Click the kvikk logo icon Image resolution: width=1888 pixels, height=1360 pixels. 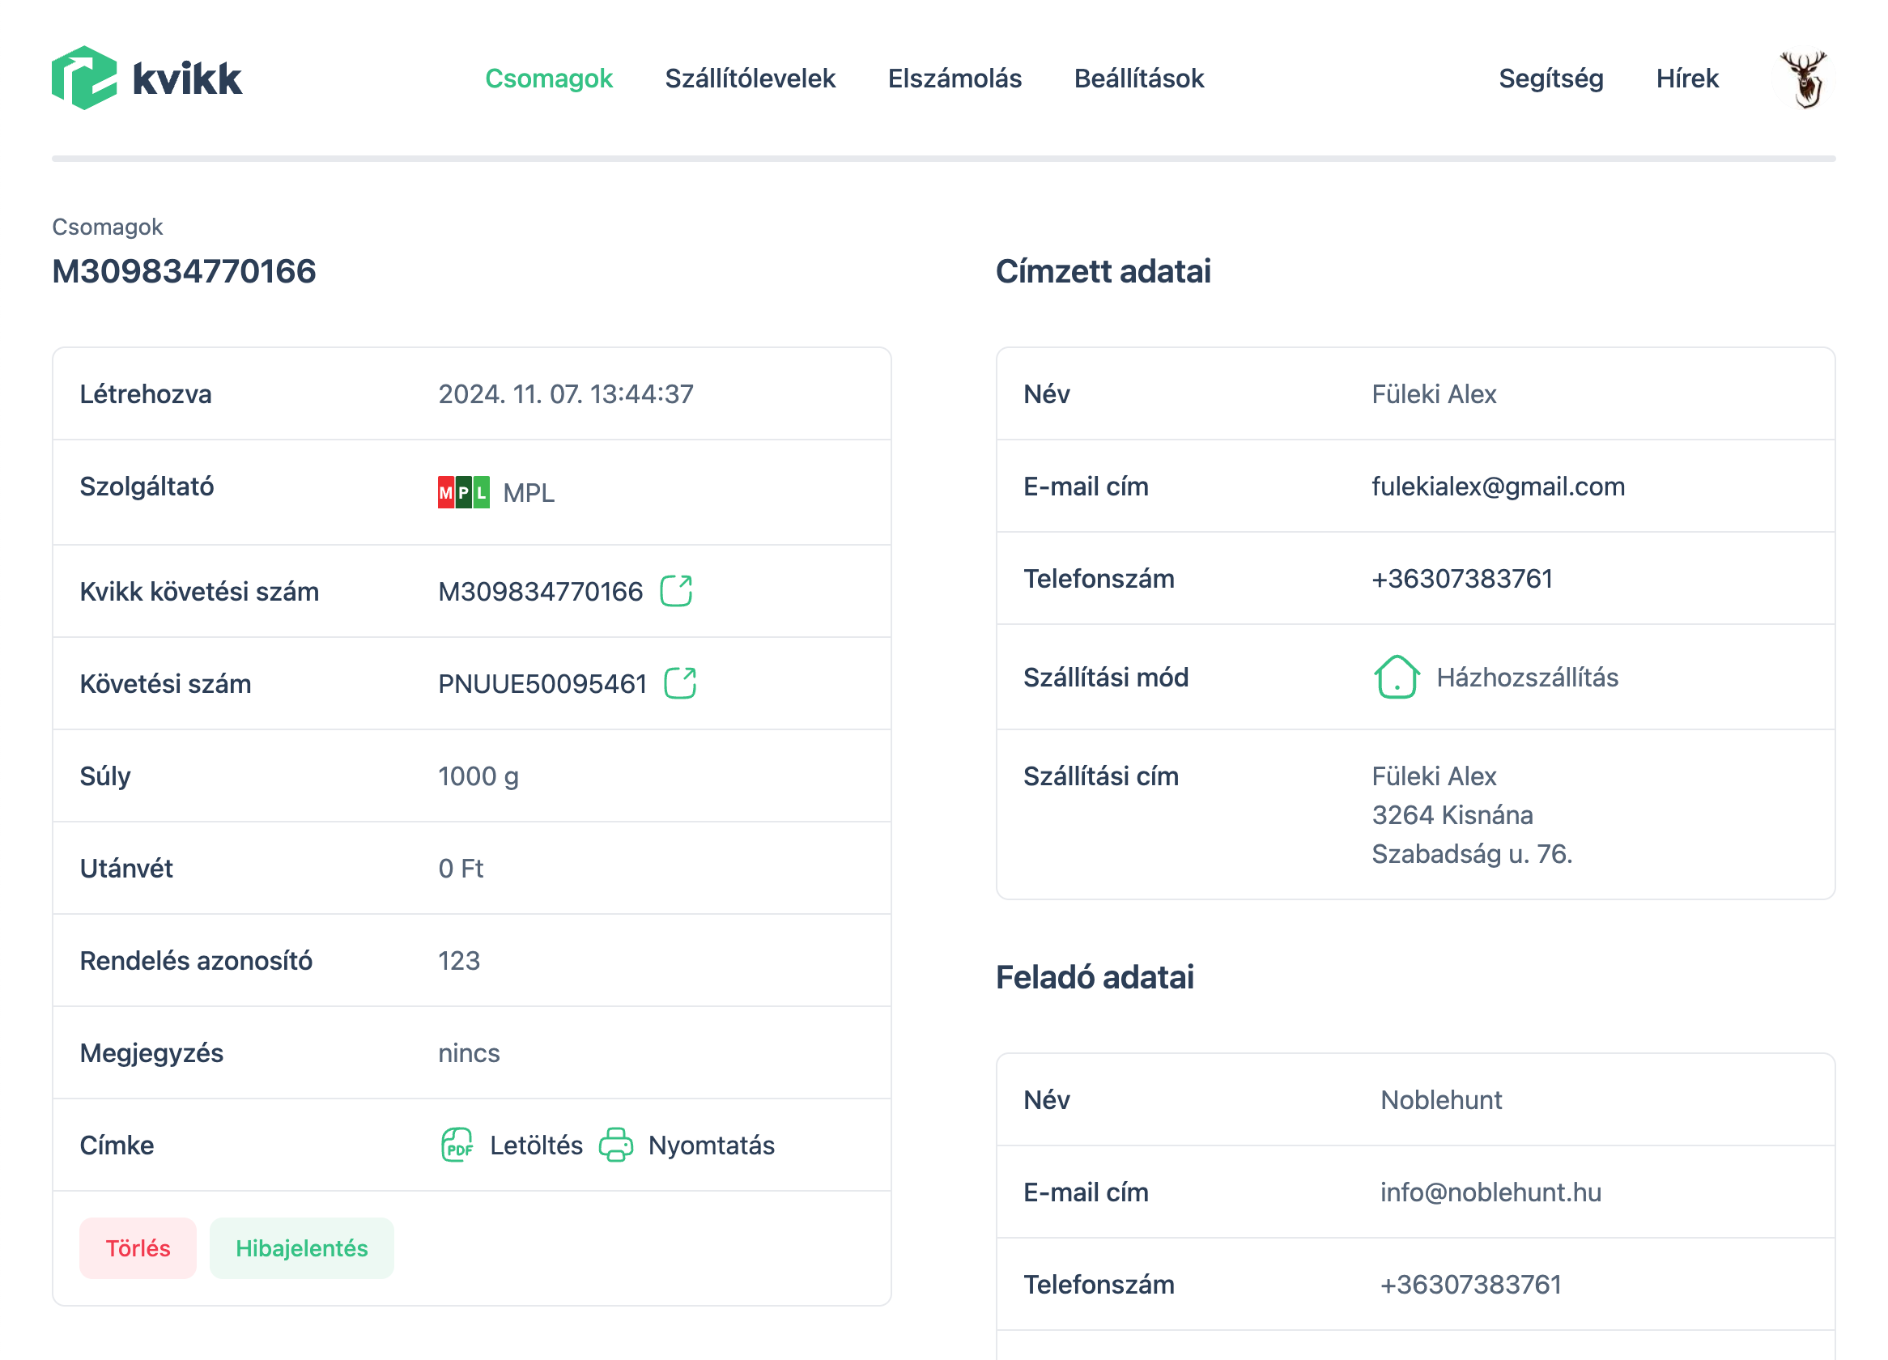click(x=84, y=79)
